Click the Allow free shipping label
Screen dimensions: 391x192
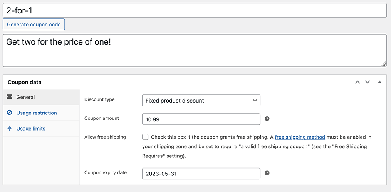coord(105,137)
